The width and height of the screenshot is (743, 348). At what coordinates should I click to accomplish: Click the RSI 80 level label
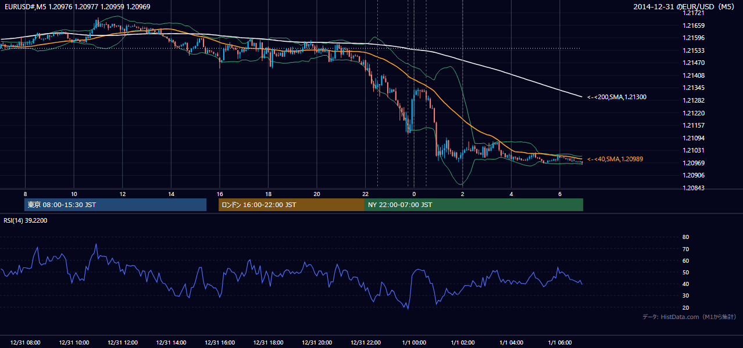[x=685, y=237]
